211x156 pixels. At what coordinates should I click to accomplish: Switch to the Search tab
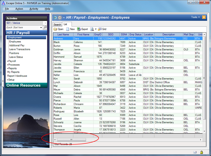(57, 25)
